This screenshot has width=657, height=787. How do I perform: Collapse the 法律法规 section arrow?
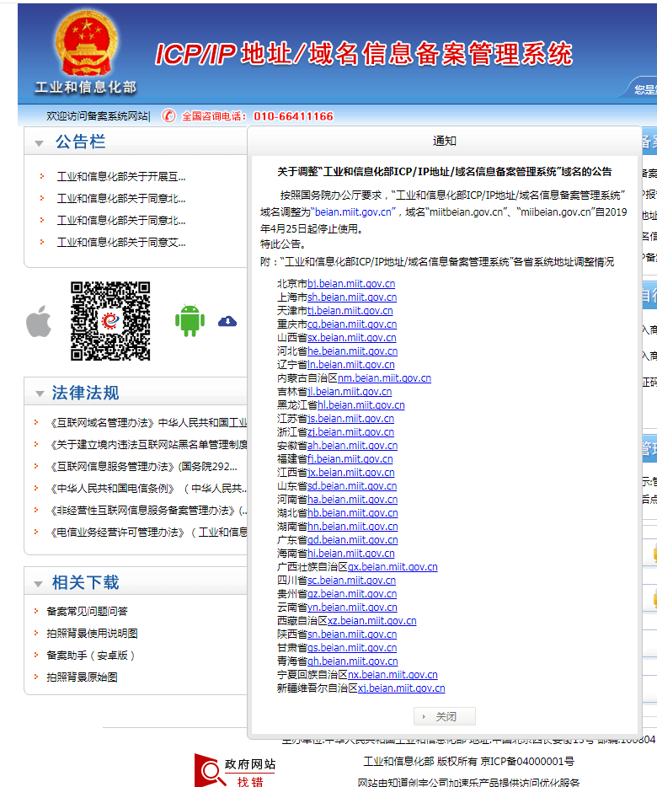[x=40, y=394]
